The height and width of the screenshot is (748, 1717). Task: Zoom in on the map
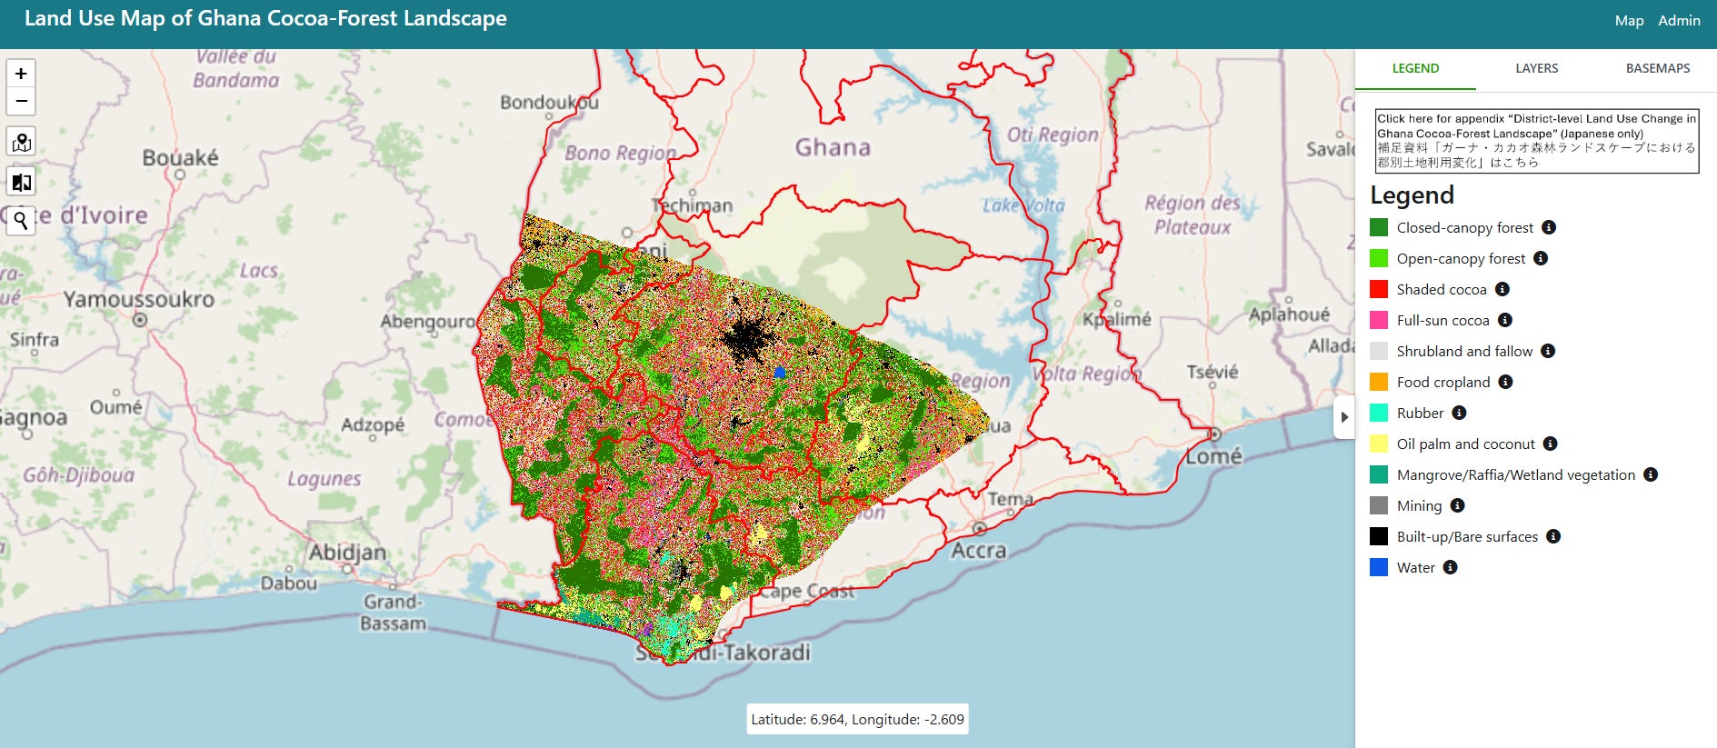pos(21,74)
